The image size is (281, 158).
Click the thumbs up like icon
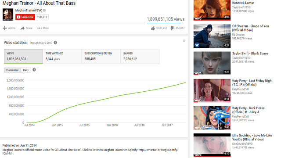153,28
